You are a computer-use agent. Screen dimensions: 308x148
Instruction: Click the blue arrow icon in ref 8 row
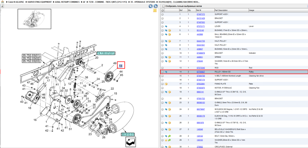coord(166,45)
